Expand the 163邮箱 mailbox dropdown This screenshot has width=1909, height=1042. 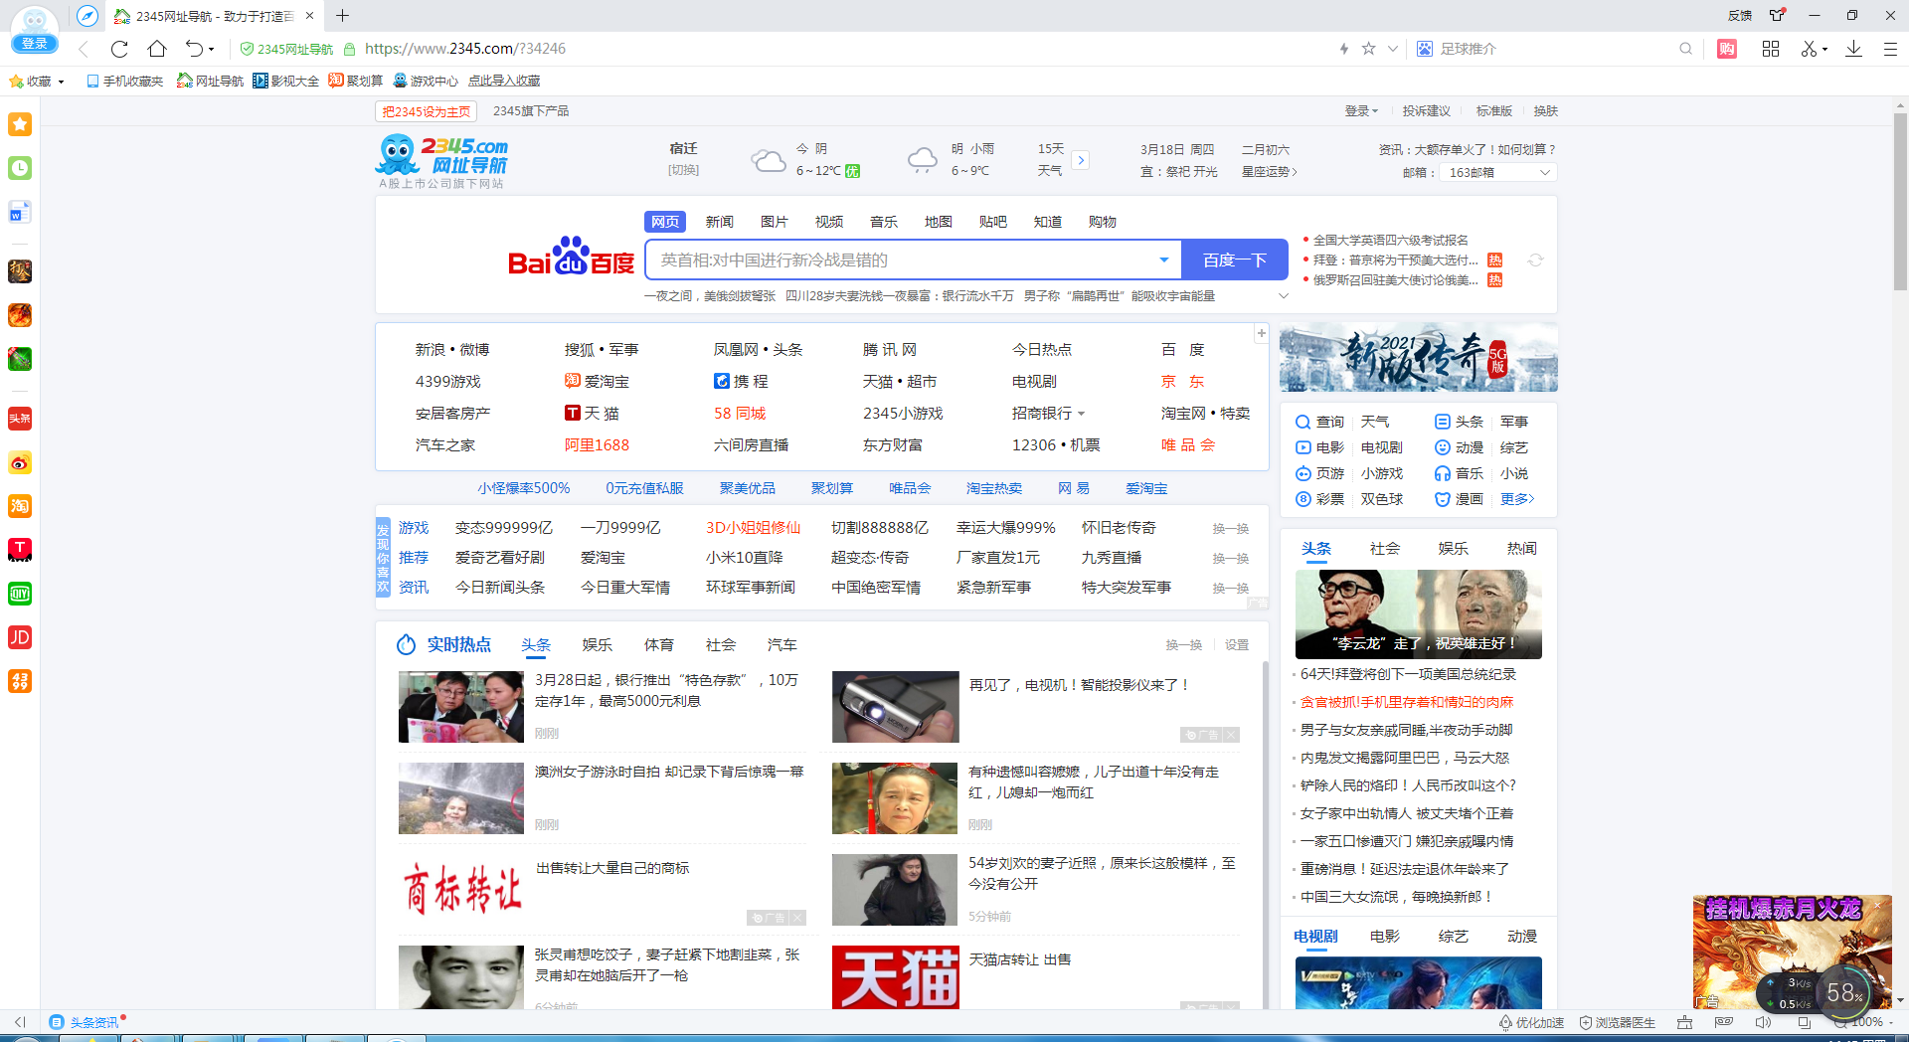[x=1544, y=173]
